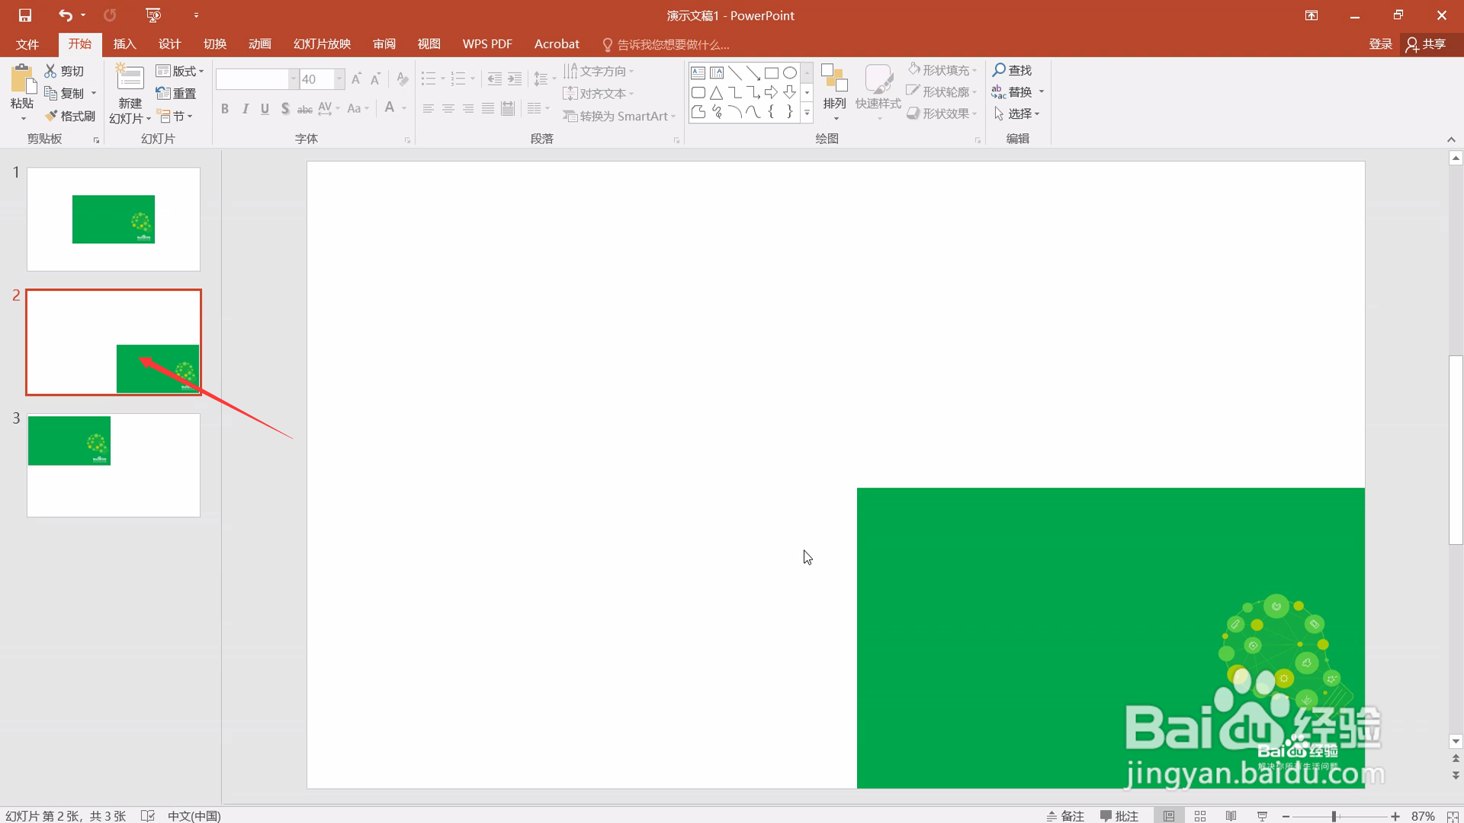Select the oval shape in shapes gallery

click(790, 73)
